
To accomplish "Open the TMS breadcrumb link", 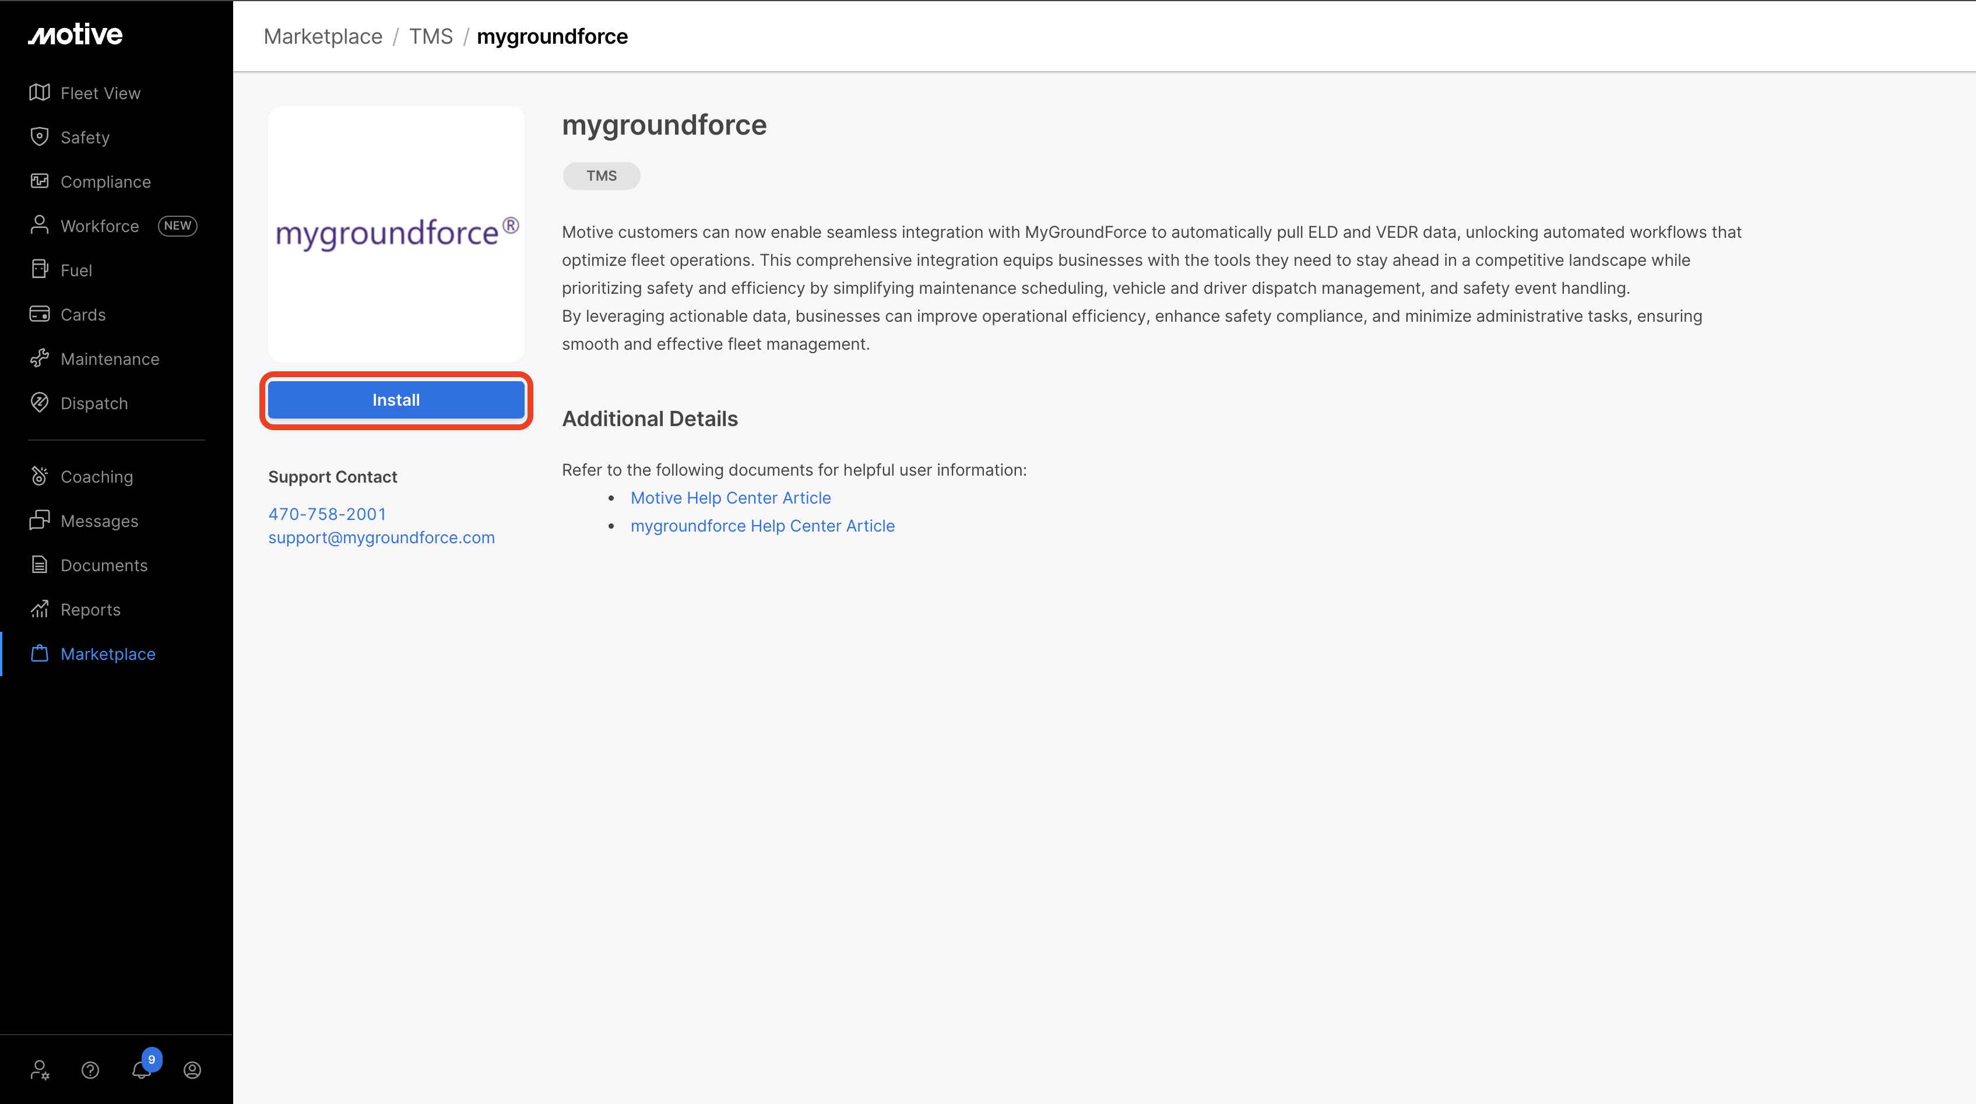I will 431,36.
